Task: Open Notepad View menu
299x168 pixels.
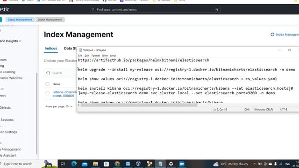Action: 105,56
